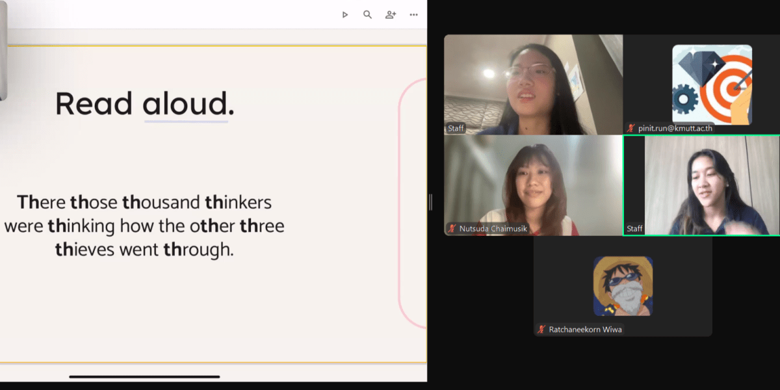Image resolution: width=780 pixels, height=390 pixels.
Task: Click the add person share icon
Action: point(391,14)
